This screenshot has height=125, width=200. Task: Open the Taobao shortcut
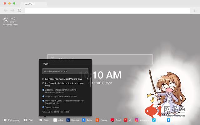(x=97, y=120)
